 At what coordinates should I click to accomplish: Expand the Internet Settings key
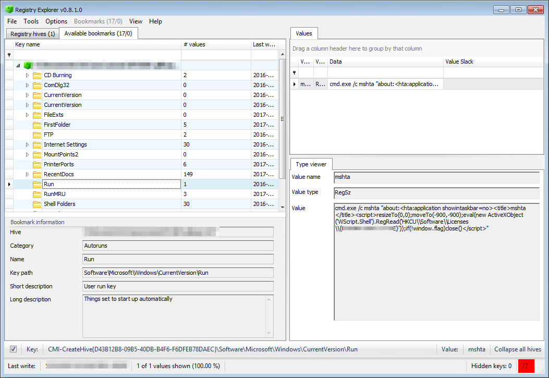tap(27, 144)
